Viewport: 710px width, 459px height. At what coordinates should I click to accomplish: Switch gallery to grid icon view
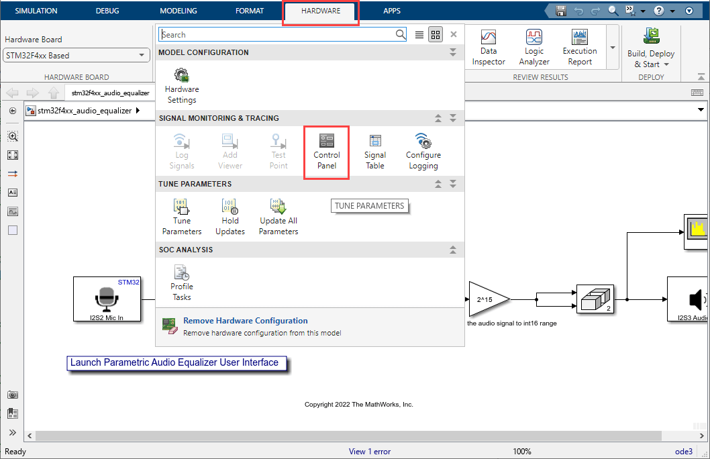(436, 35)
